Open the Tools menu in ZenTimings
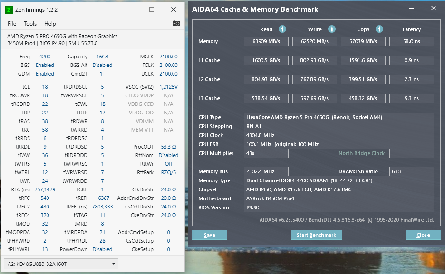 [30, 24]
